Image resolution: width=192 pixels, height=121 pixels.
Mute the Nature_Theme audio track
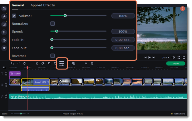click(6, 95)
